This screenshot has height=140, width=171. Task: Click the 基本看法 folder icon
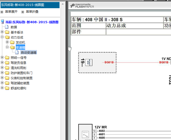tap(7, 32)
